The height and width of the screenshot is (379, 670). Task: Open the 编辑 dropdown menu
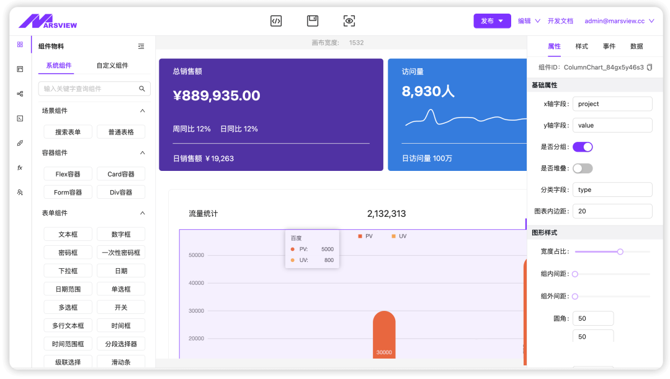coord(529,21)
